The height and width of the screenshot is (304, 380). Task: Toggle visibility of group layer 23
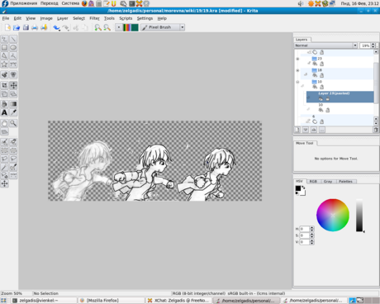pos(315,64)
